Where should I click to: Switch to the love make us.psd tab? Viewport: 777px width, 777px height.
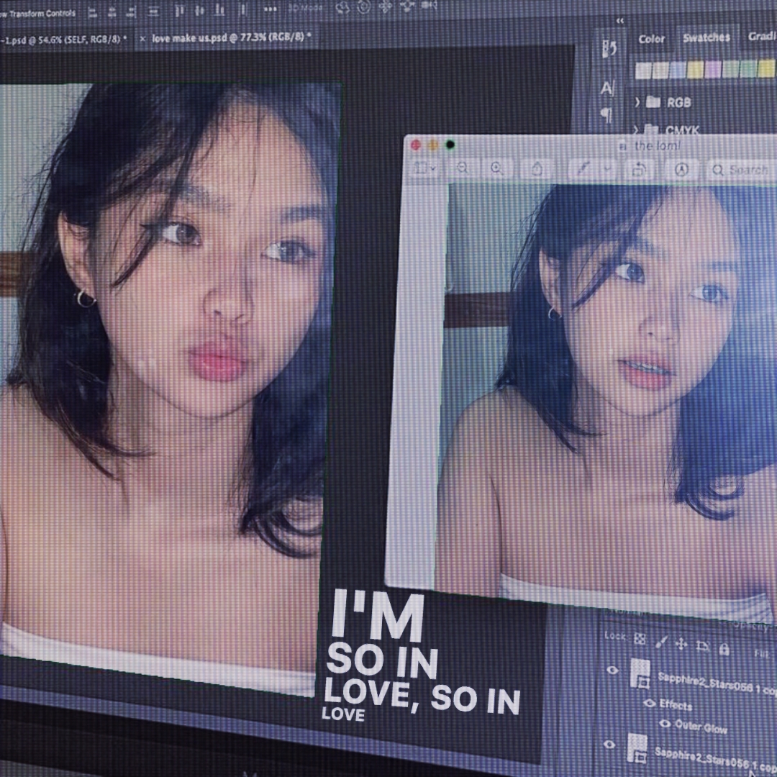point(230,37)
